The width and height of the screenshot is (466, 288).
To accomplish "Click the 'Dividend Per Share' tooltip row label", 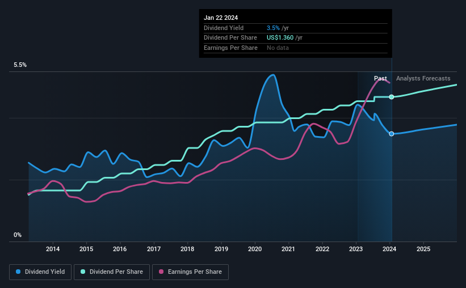I will pos(230,38).
